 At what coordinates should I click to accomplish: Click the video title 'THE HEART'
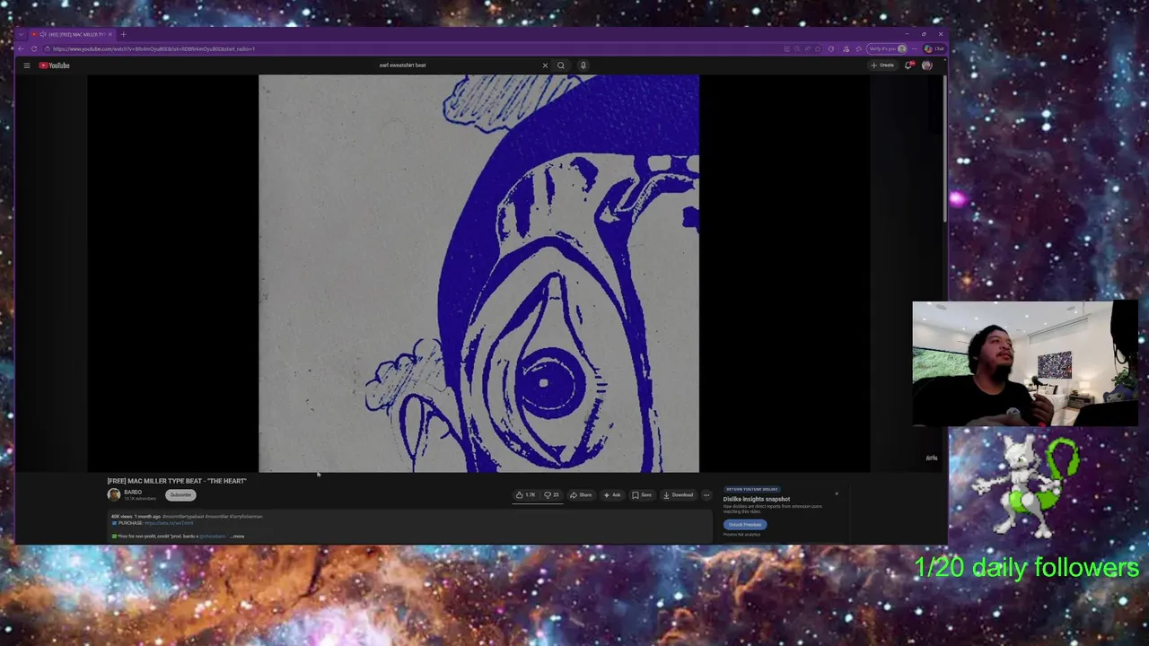coord(177,481)
